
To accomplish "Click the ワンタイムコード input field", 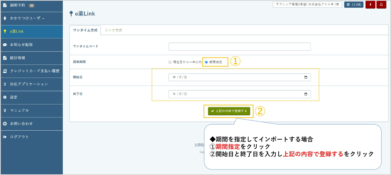I will pyautogui.click(x=239, y=47).
